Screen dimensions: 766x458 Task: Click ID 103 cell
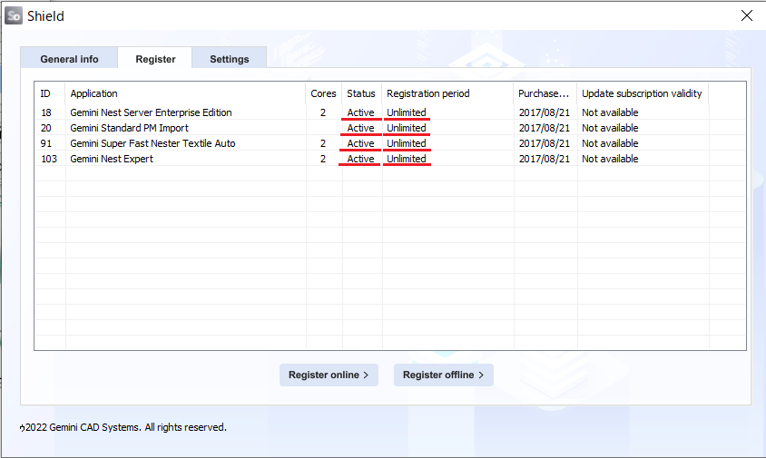[49, 159]
